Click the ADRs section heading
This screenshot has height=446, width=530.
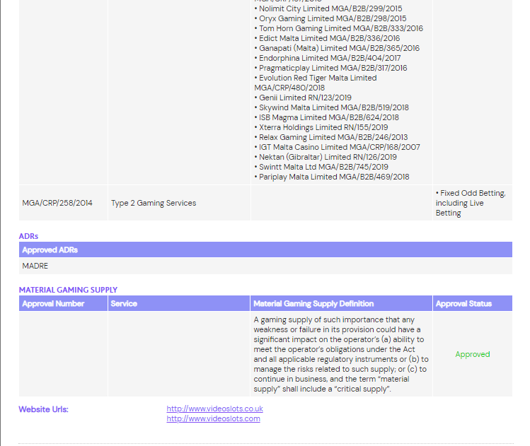(x=28, y=236)
